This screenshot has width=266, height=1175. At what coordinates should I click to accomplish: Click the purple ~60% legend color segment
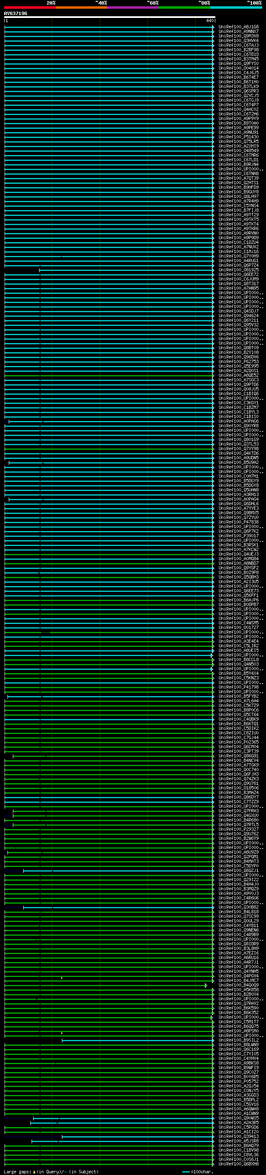[x=133, y=8]
